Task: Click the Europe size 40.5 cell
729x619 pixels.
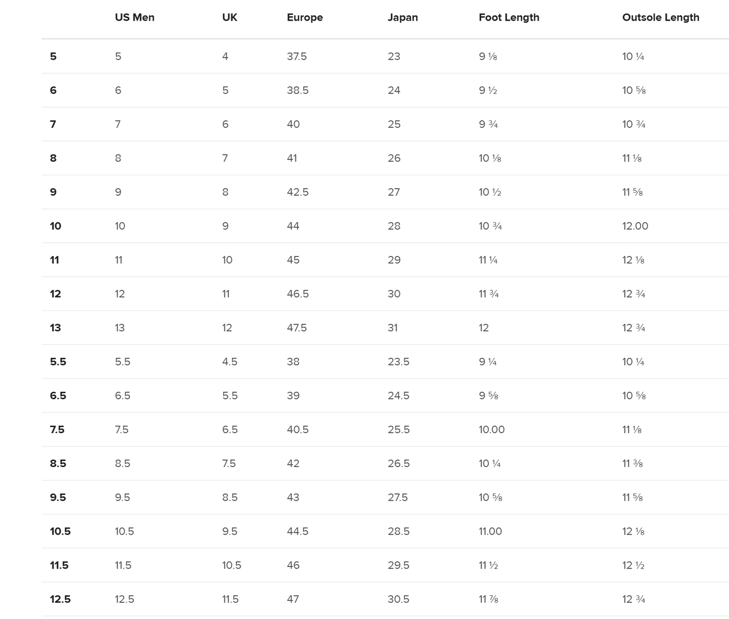Action: pyautogui.click(x=298, y=430)
